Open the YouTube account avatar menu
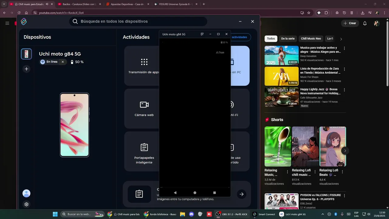Image resolution: width=389 pixels, height=219 pixels. (x=376, y=23)
